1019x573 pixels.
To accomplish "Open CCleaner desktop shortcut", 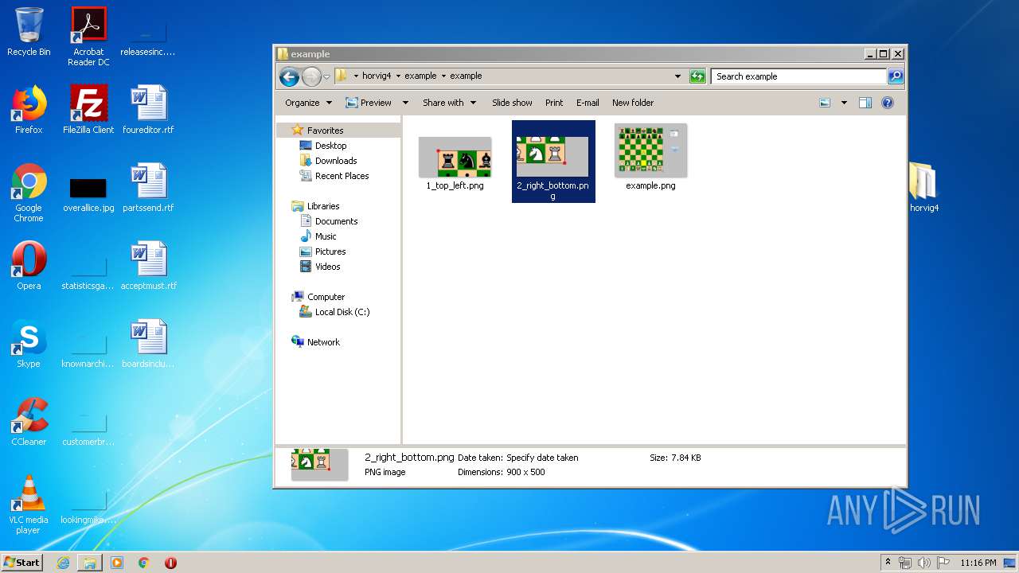I will [x=29, y=422].
